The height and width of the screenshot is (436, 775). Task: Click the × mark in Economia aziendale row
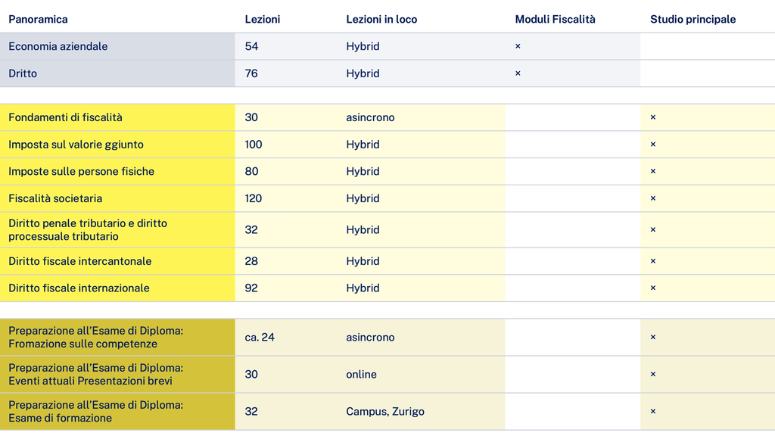[518, 46]
